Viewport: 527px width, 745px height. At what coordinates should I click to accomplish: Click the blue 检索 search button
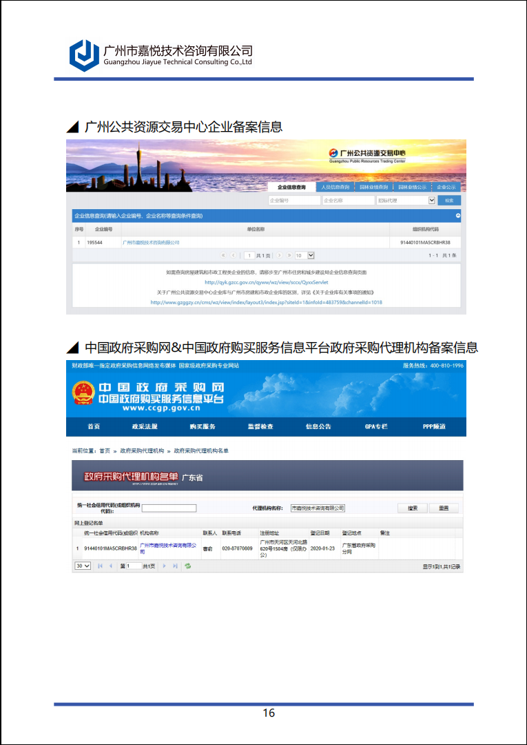[449, 201]
